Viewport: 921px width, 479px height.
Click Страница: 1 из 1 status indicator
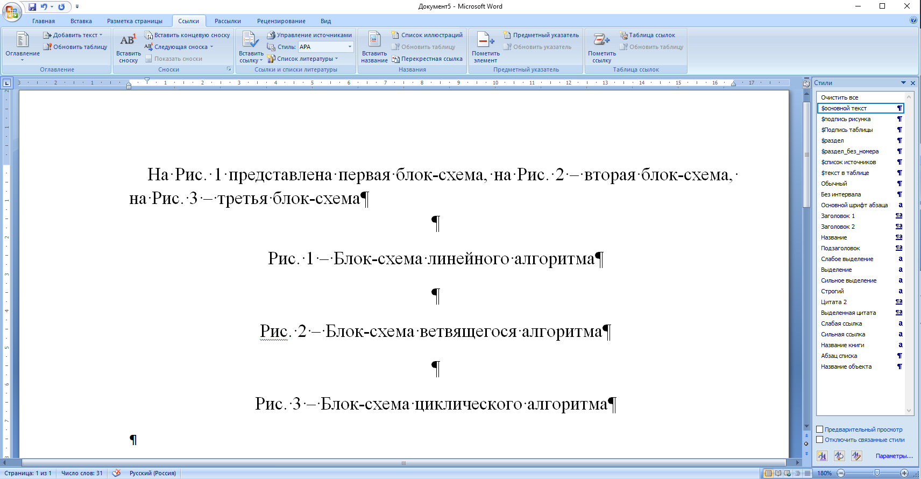tap(28, 473)
